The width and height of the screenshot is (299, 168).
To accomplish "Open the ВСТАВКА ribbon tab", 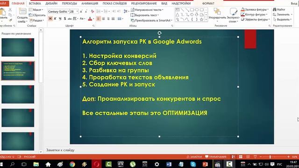I will pos(35,3).
